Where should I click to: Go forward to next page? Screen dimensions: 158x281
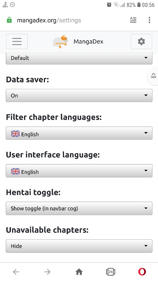[48, 272]
